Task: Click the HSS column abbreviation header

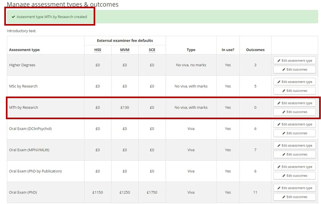Action: 98,50
